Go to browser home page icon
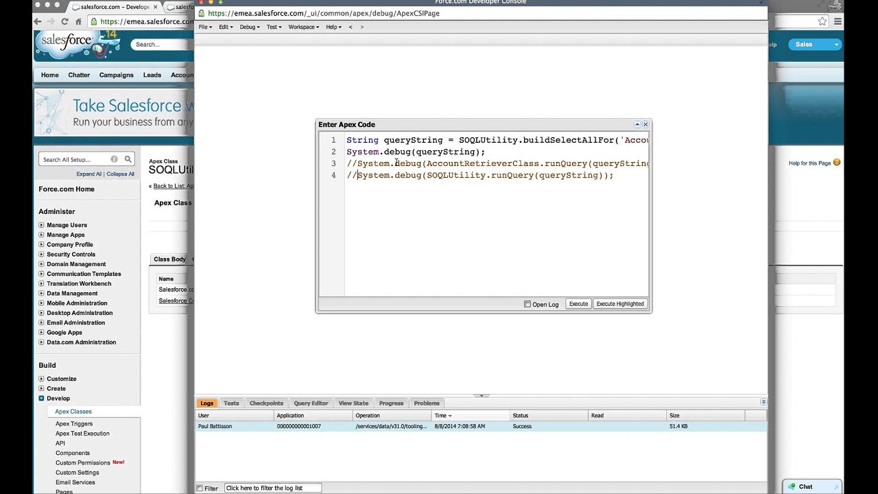The width and height of the screenshot is (878, 494). point(78,21)
